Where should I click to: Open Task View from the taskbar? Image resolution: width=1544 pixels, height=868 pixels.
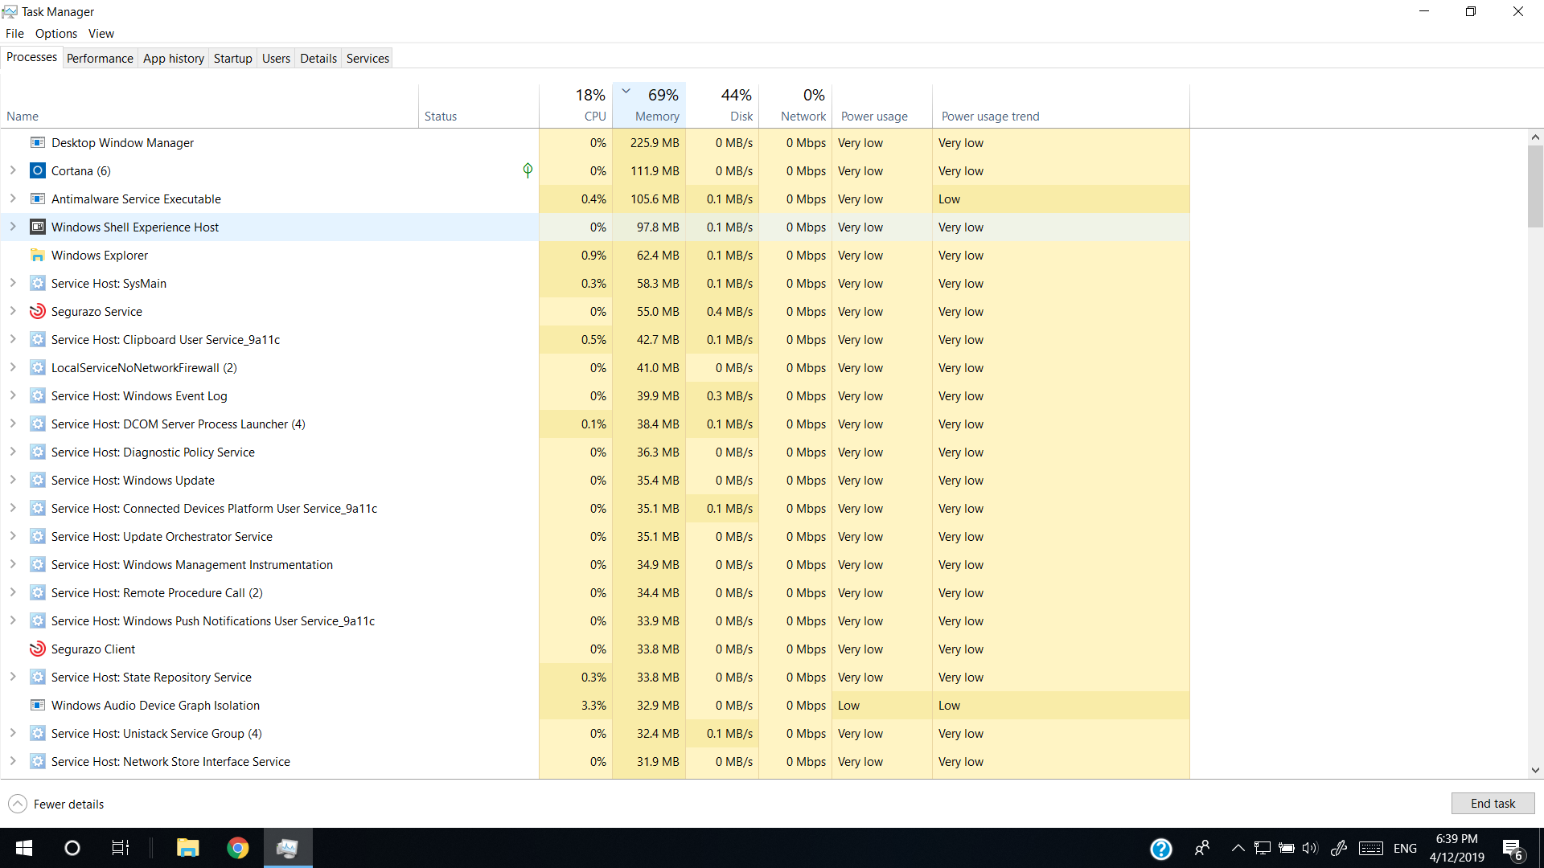[120, 848]
